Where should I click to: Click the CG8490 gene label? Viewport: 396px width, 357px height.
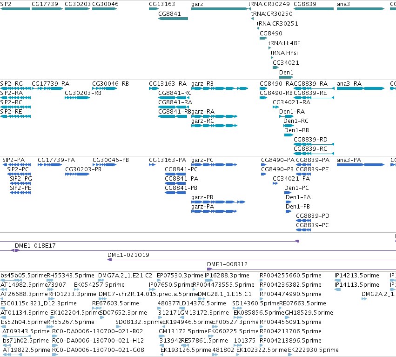pyautogui.click(x=271, y=34)
